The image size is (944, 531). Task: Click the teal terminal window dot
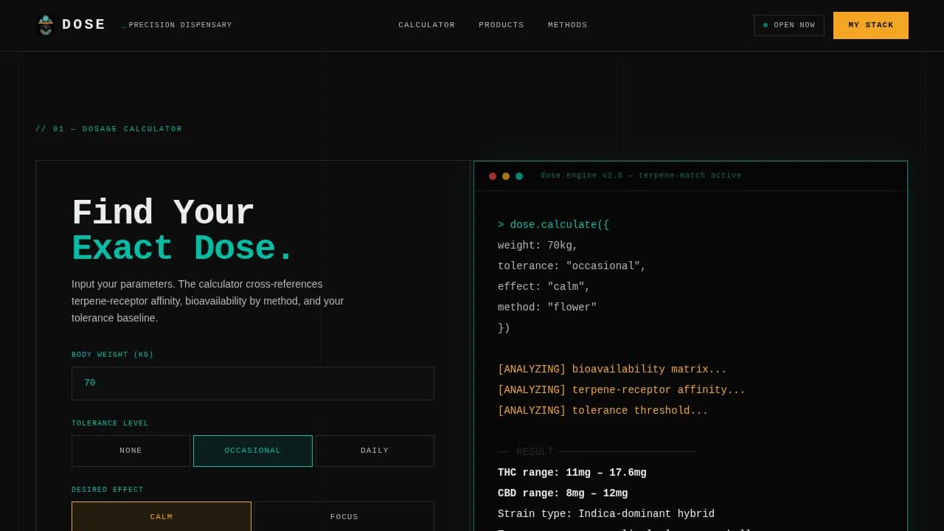click(519, 176)
